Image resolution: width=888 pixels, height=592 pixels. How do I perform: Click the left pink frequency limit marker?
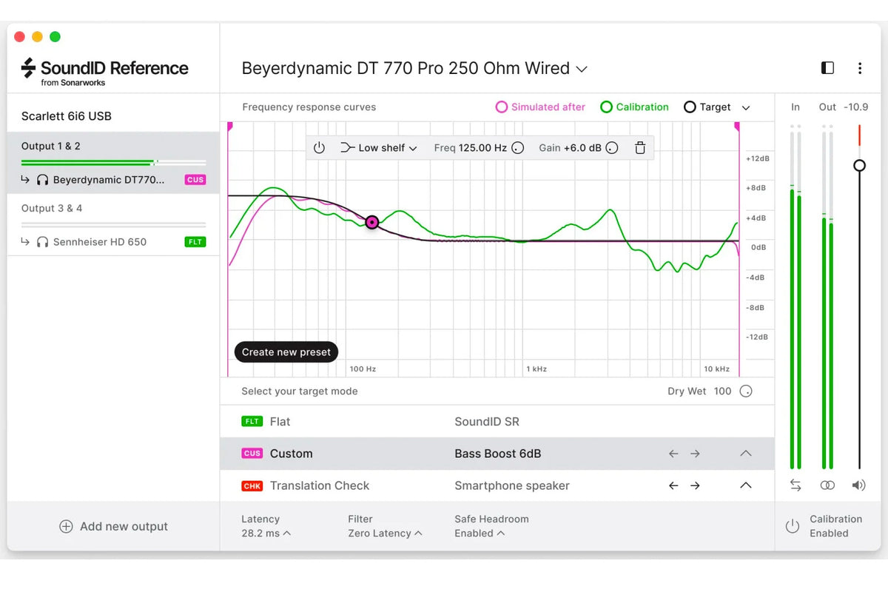(x=230, y=127)
